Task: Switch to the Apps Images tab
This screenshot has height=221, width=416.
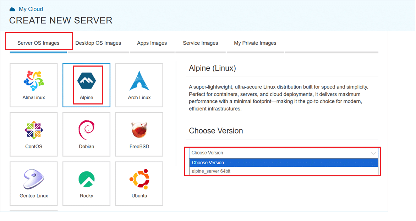Action: (152, 43)
